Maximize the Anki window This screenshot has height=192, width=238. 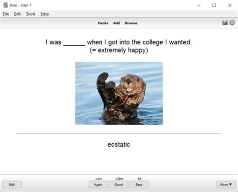(x=214, y=5)
